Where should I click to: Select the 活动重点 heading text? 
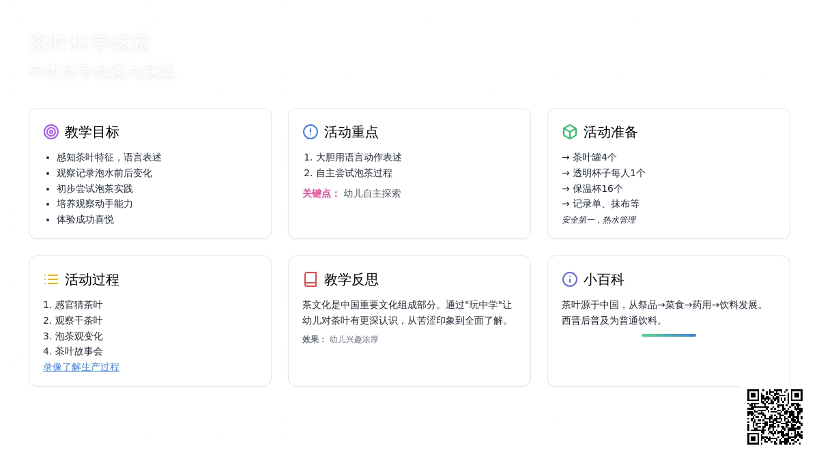click(351, 132)
